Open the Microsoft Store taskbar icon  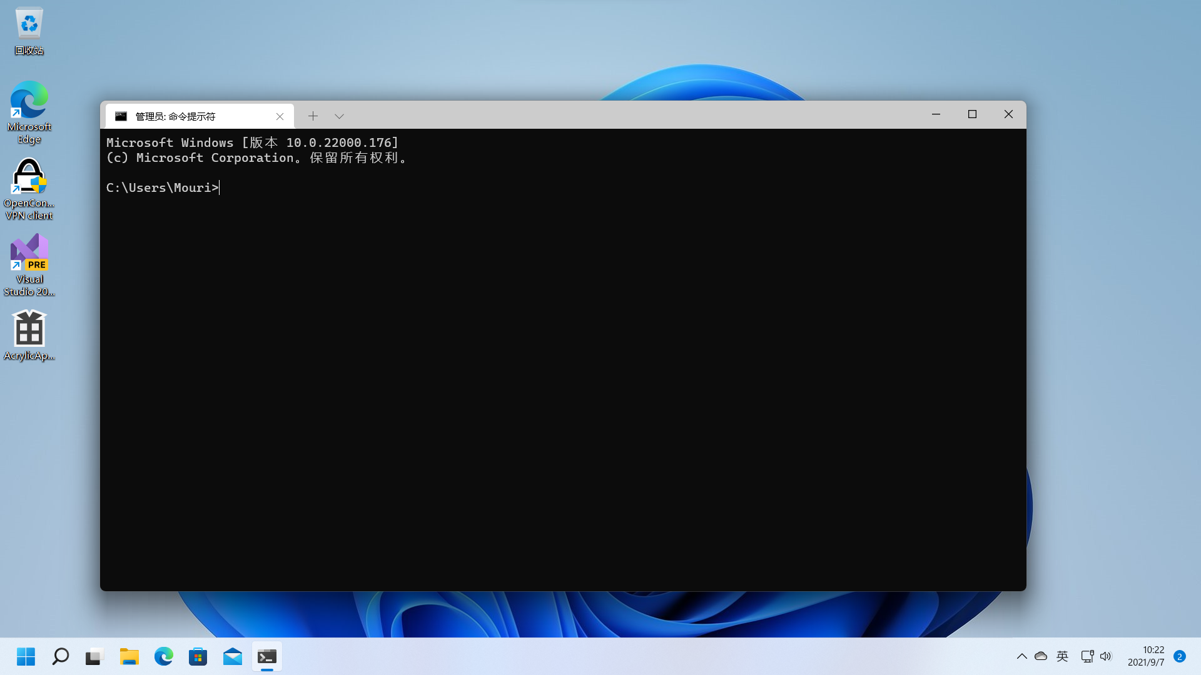tap(198, 656)
